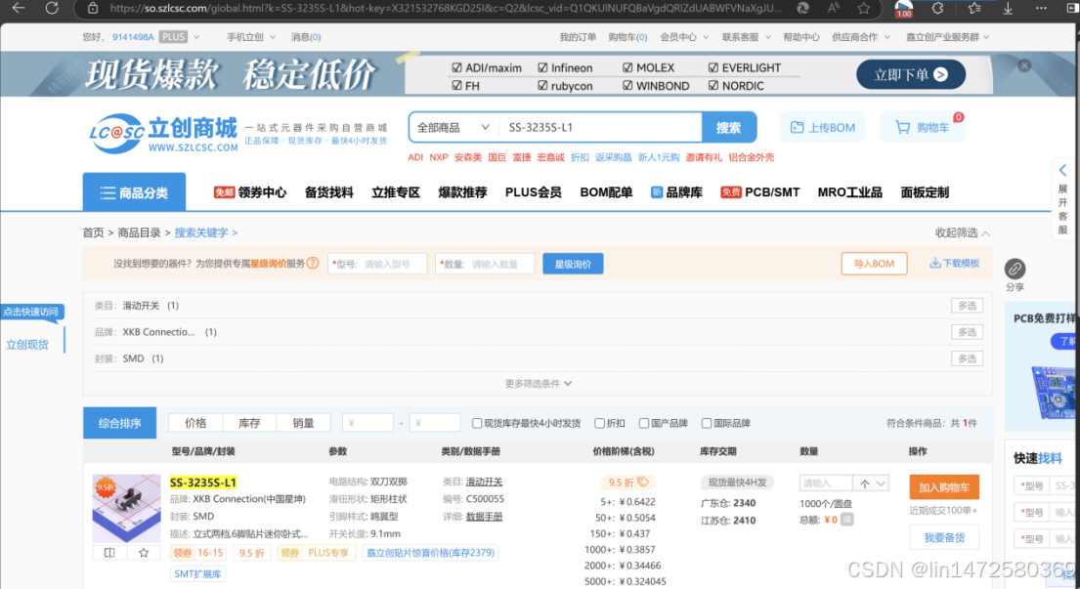1080x589 pixels.
Task: Open 领券中心 nav item
Action: click(250, 192)
